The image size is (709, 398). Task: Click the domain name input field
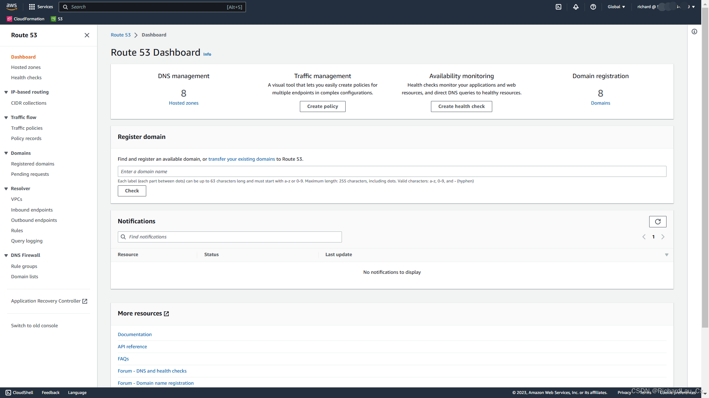point(392,171)
